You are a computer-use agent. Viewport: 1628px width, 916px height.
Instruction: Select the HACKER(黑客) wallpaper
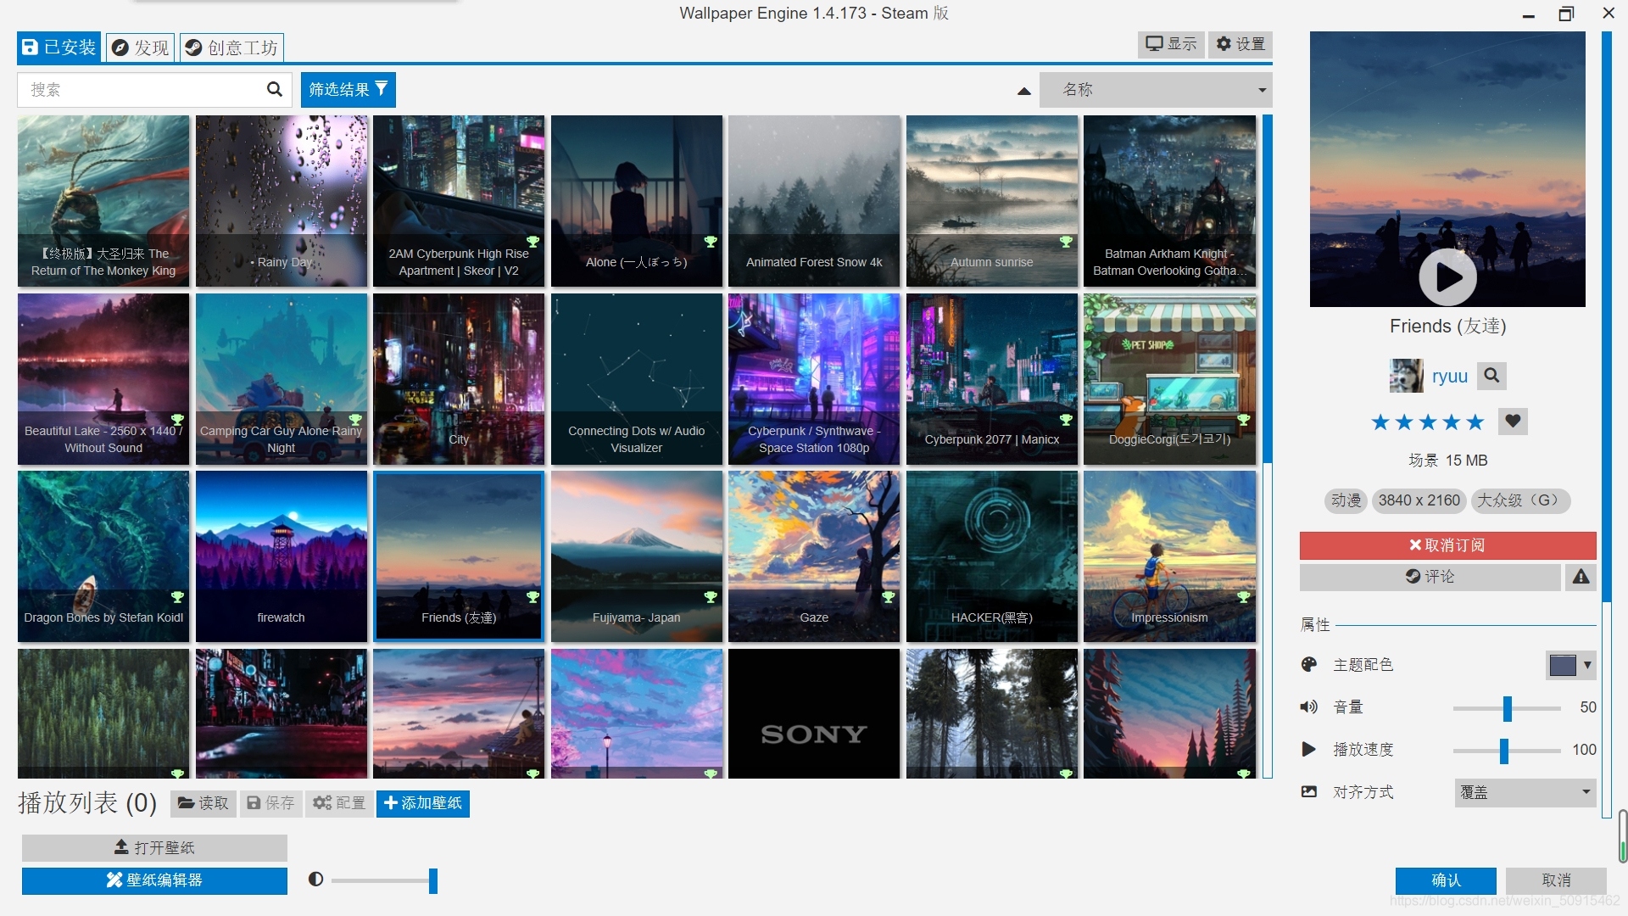pyautogui.click(x=992, y=556)
